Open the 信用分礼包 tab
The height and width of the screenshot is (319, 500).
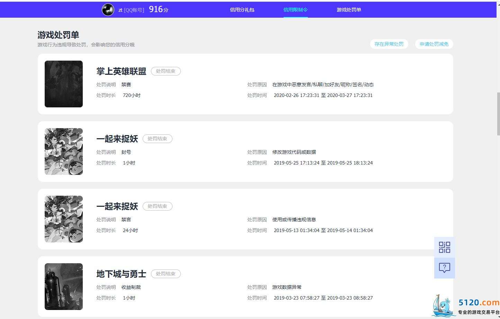tap(242, 10)
